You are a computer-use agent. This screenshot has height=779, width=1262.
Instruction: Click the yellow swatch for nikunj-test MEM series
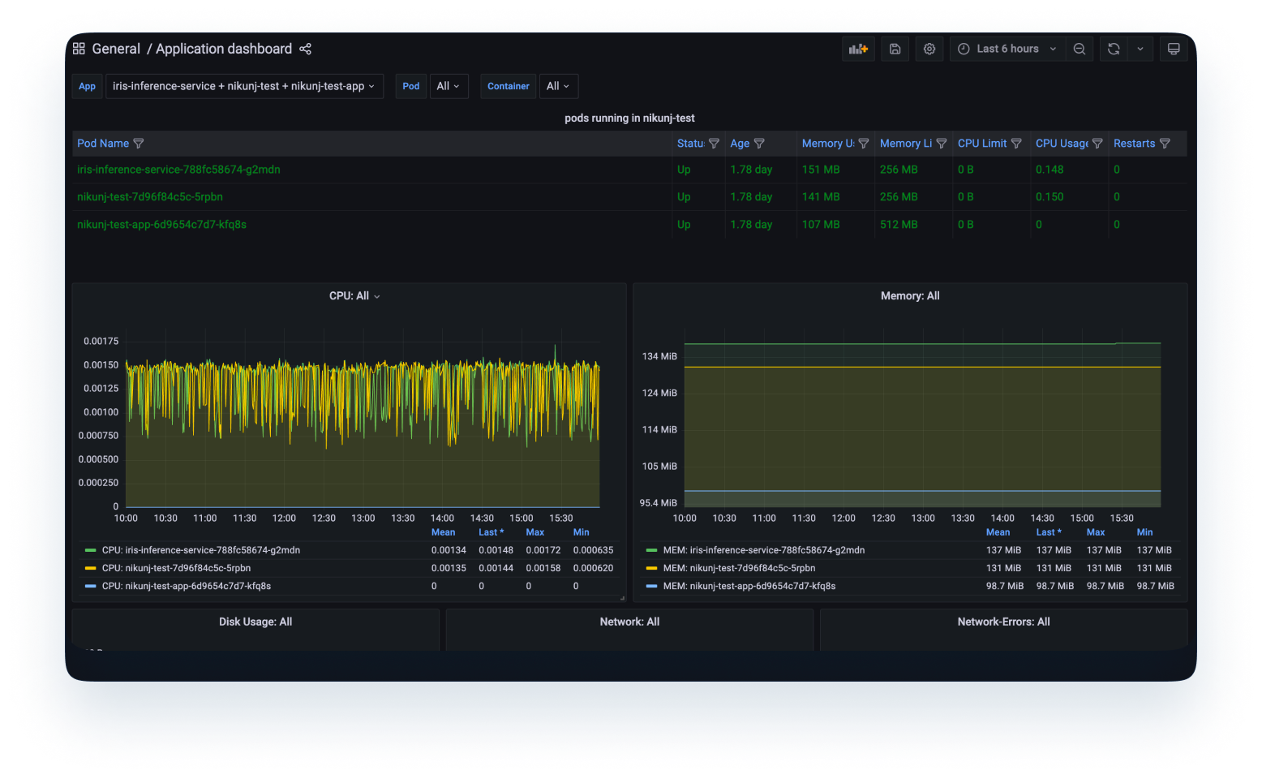[651, 568]
